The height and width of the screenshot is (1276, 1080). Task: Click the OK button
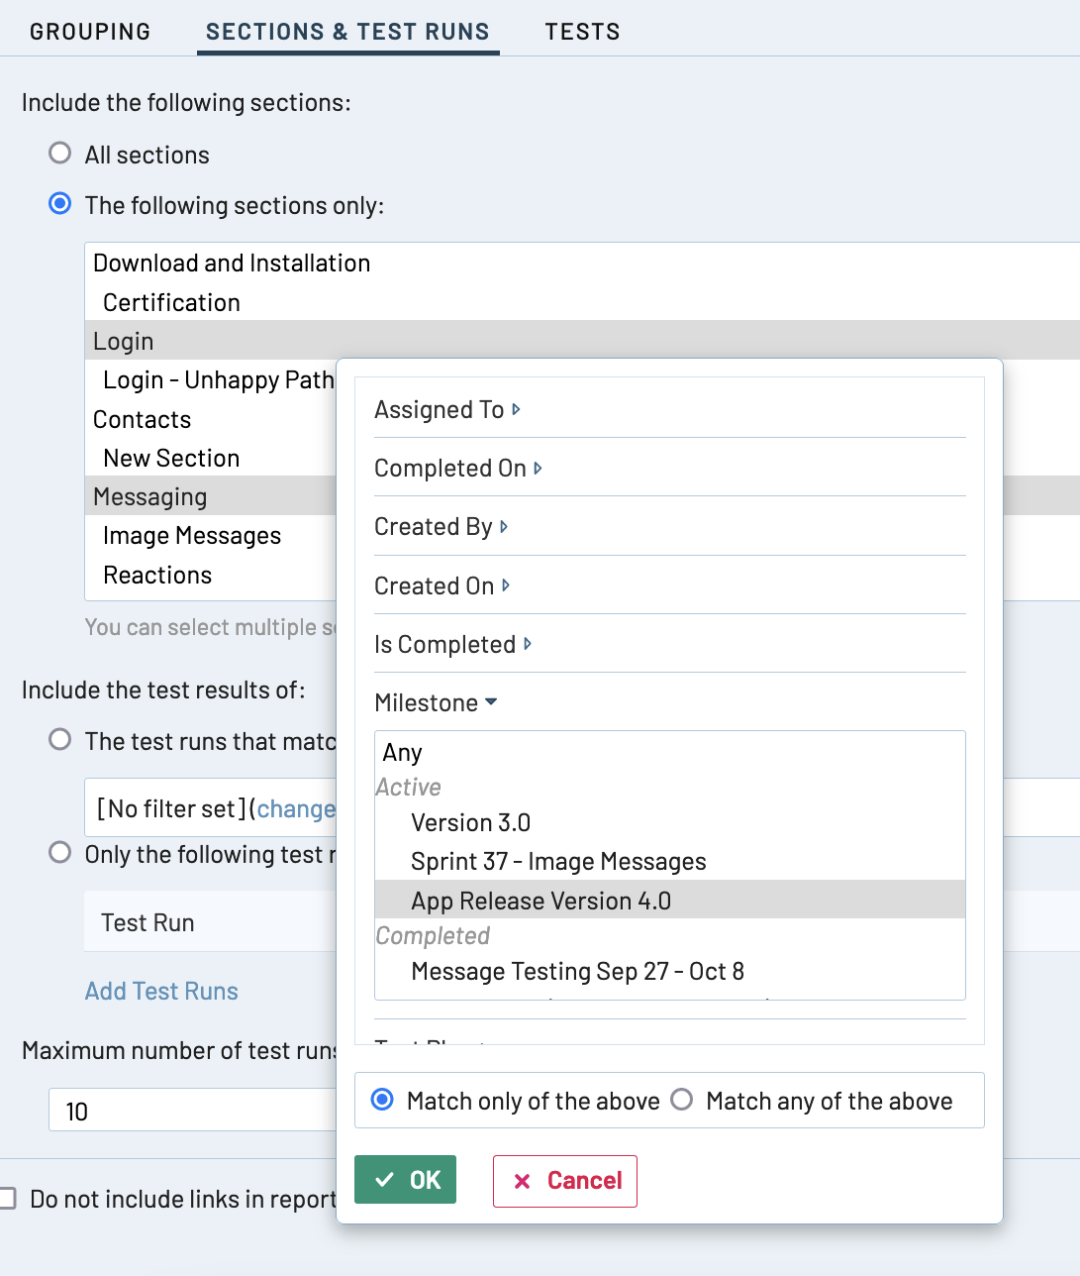point(405,1180)
